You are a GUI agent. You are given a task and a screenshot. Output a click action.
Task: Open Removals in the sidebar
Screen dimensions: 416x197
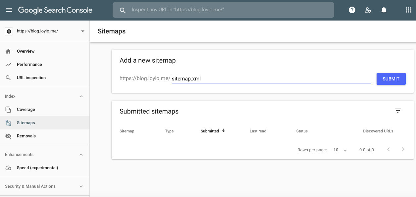pyautogui.click(x=45, y=136)
